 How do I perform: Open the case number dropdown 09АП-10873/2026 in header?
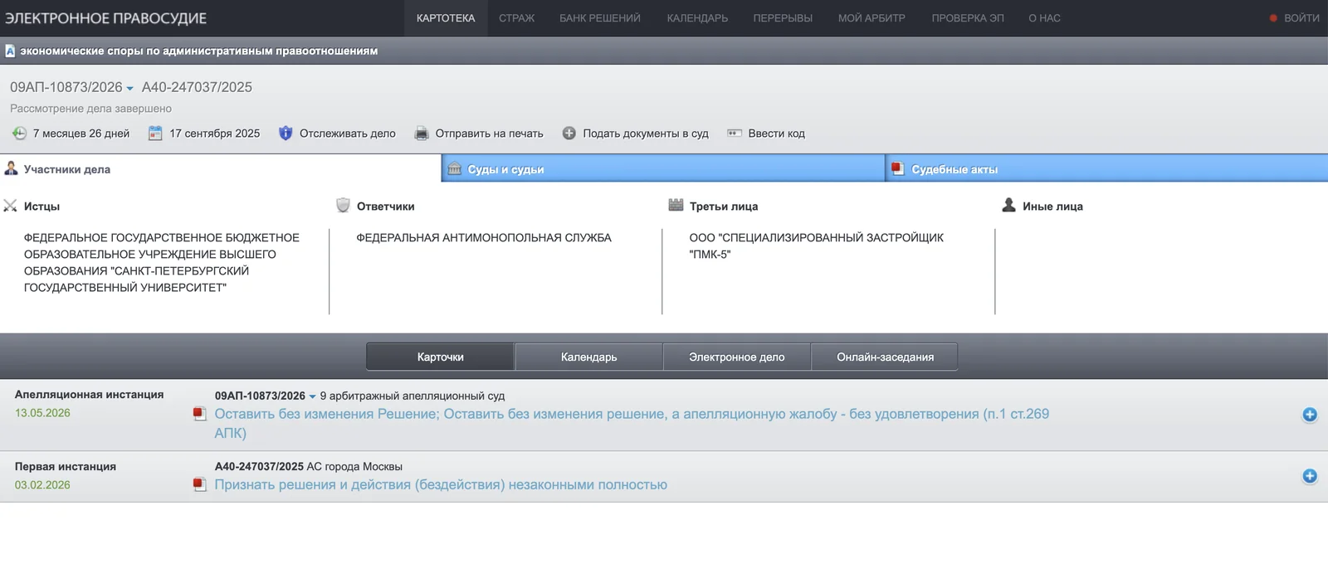[129, 89]
